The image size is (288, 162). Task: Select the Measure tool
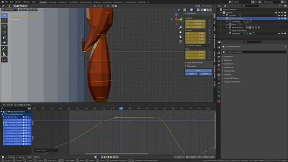pyautogui.click(x=4, y=54)
